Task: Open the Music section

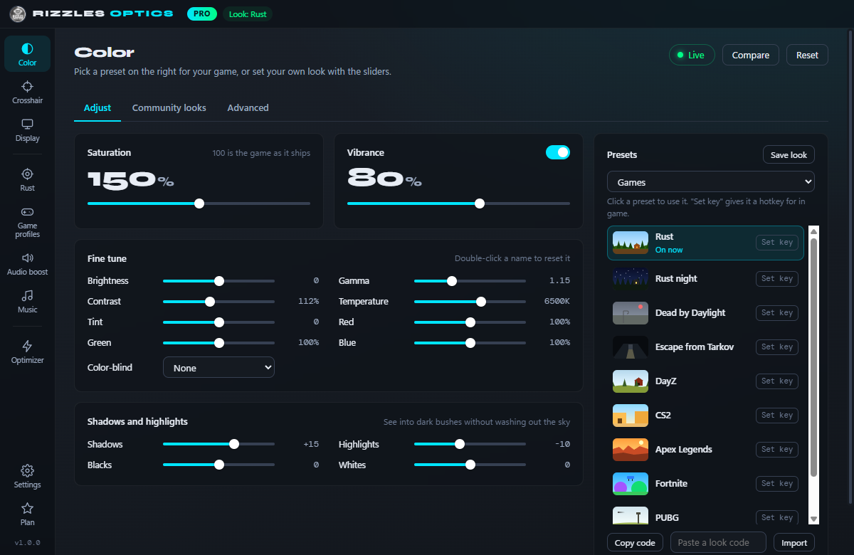Action: [27, 302]
